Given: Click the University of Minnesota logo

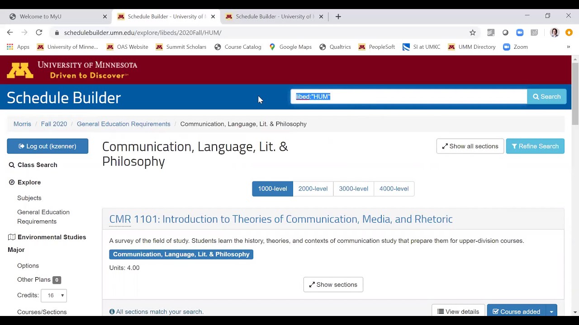Looking at the screenshot, I should pos(72,70).
